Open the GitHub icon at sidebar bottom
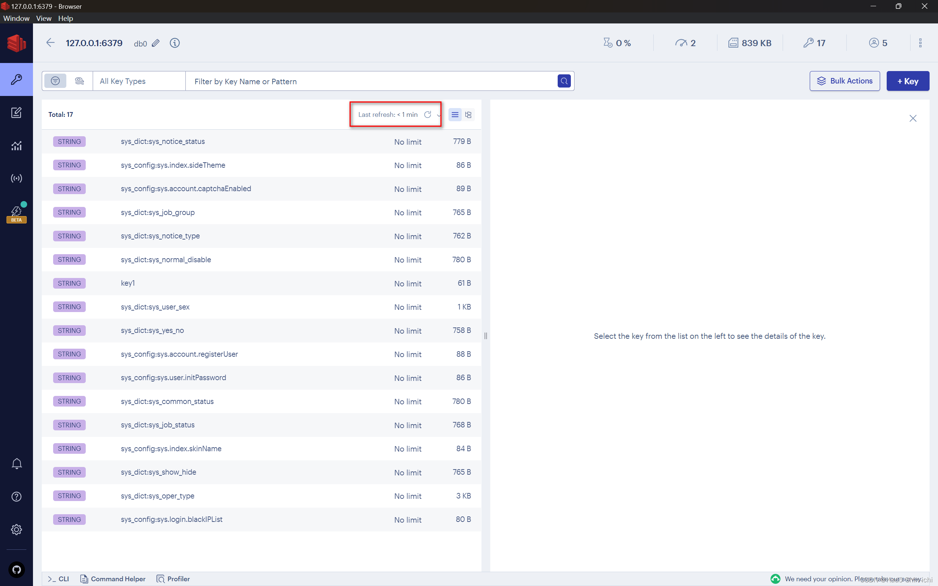The image size is (938, 586). [x=16, y=569]
